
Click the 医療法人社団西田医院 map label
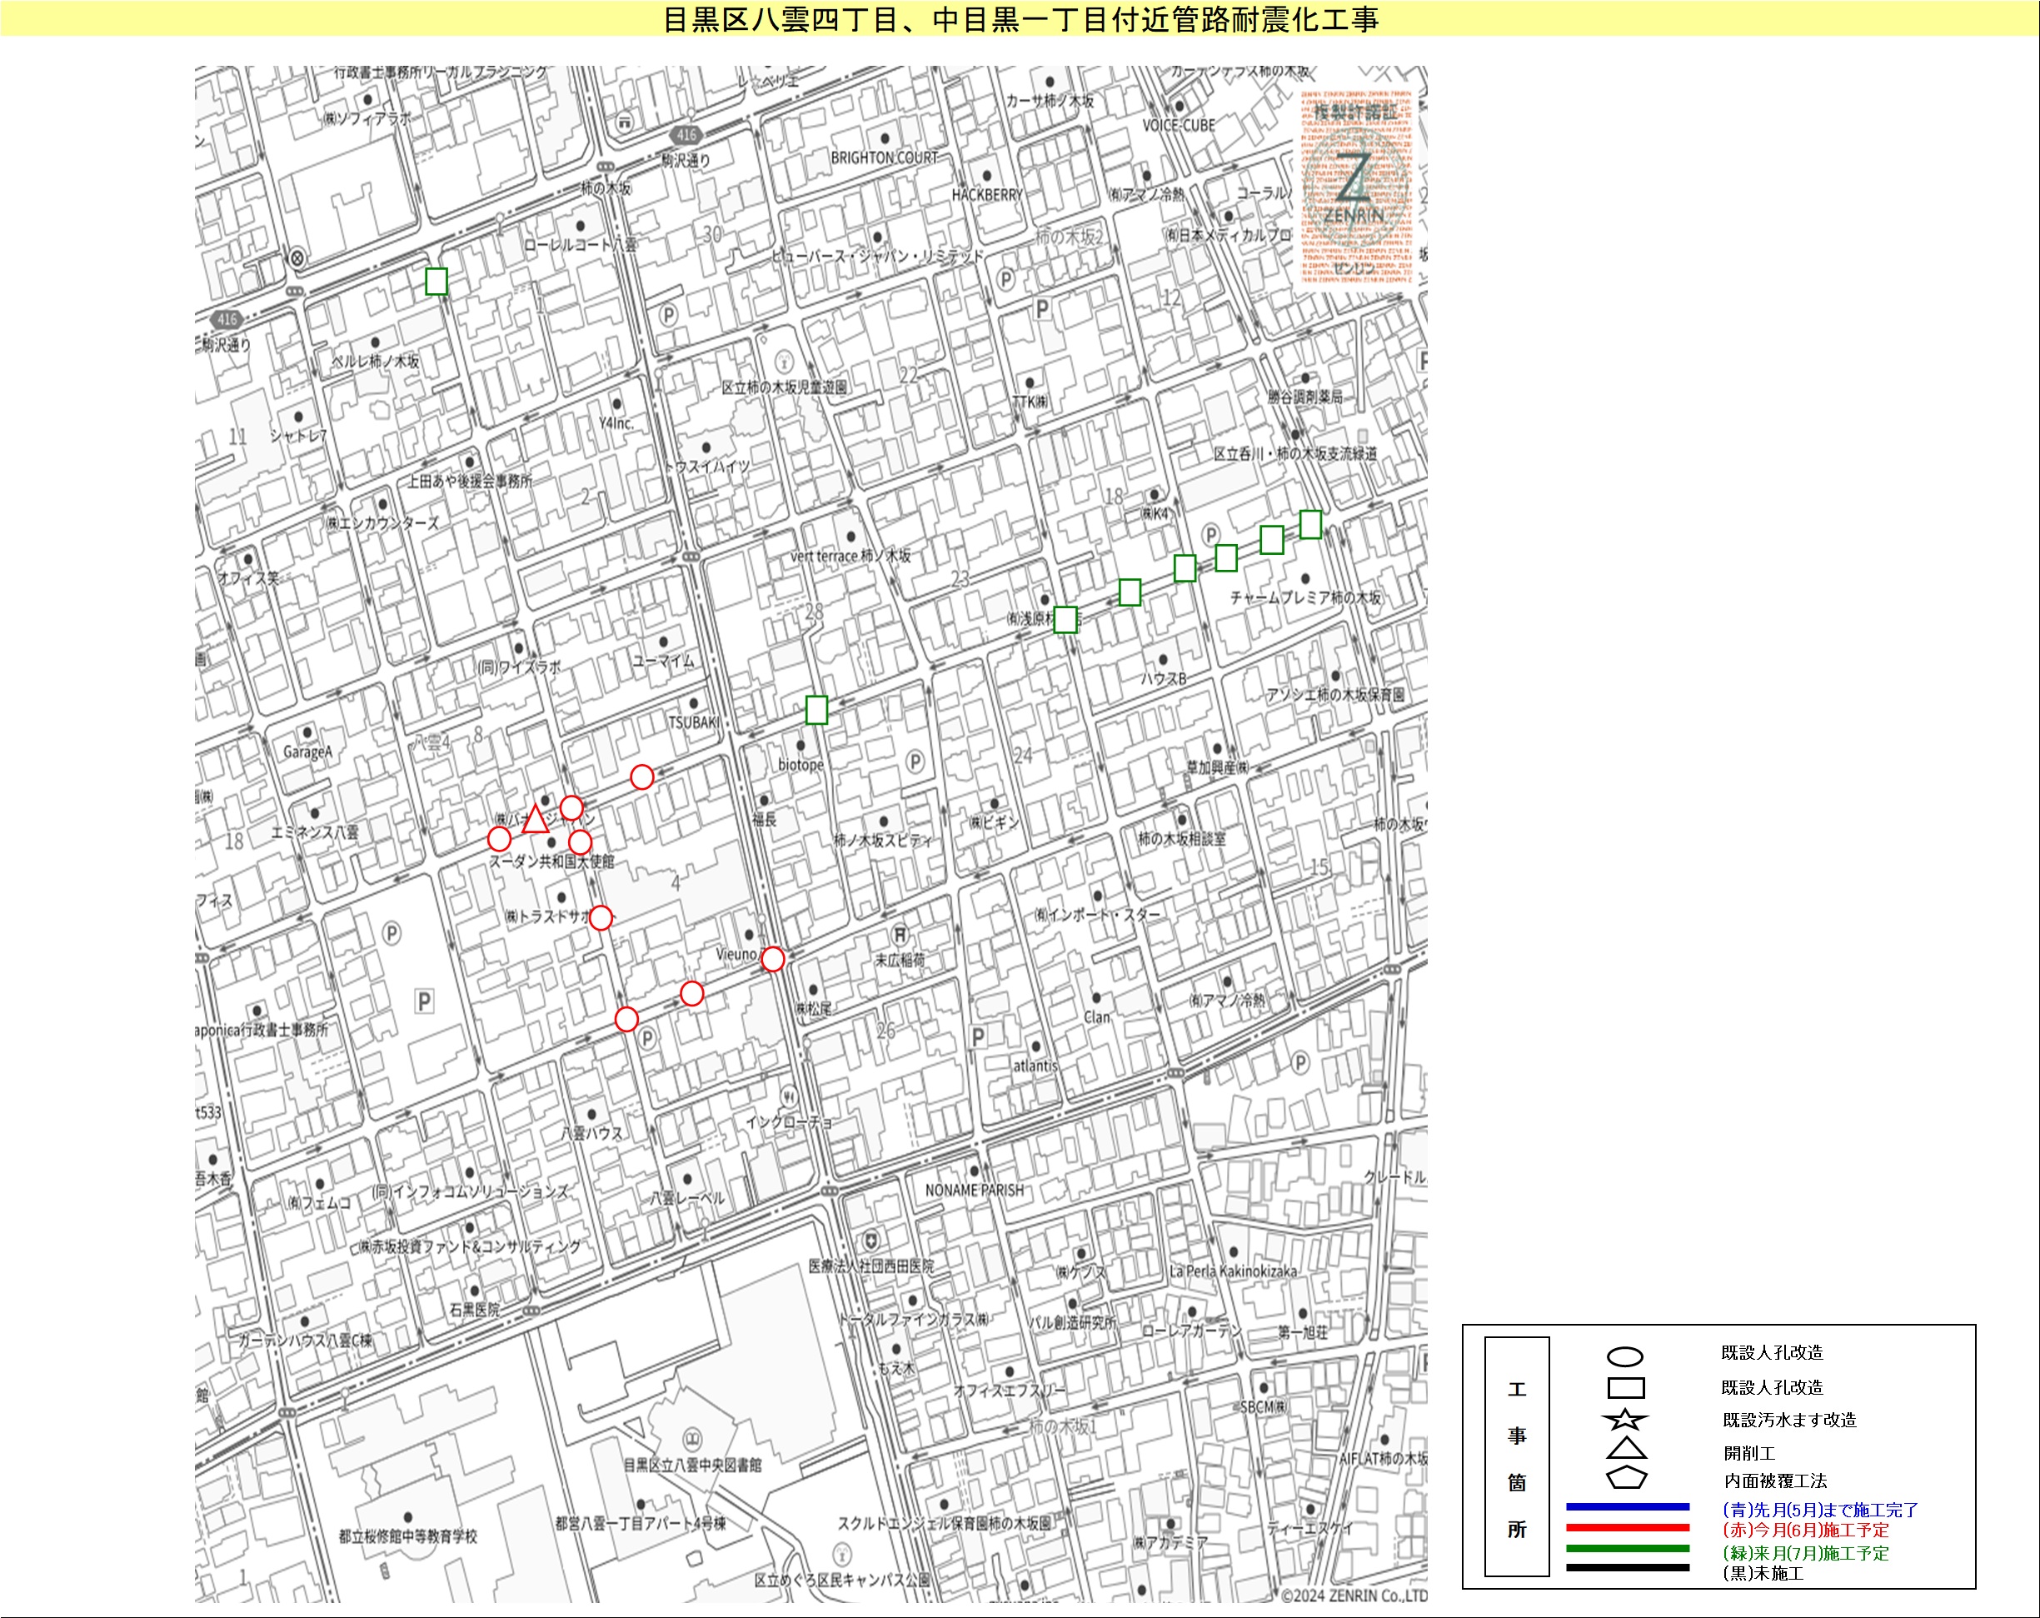point(870,1266)
